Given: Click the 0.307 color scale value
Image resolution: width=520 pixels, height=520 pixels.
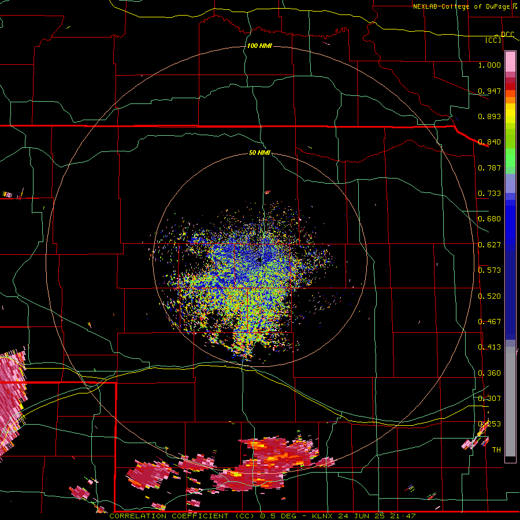Looking at the screenshot, I should (x=489, y=399).
